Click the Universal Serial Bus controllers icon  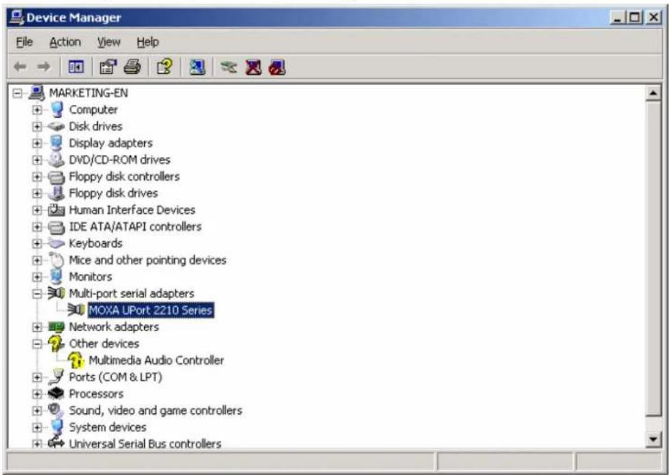point(56,443)
